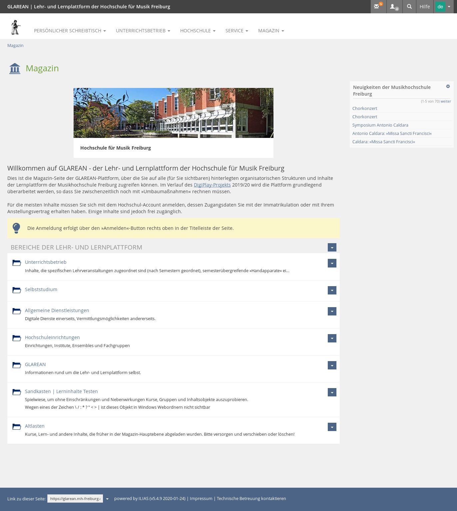Open actions dropdown for Unterrichtsbetrieb

tap(332, 263)
